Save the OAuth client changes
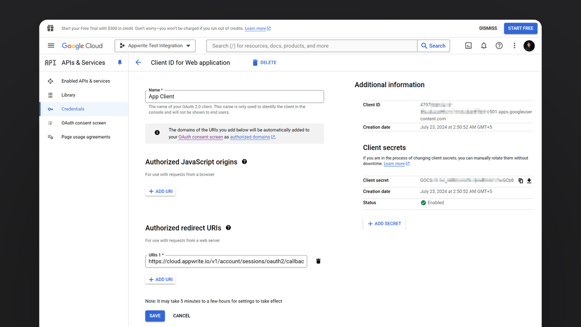 point(155,316)
